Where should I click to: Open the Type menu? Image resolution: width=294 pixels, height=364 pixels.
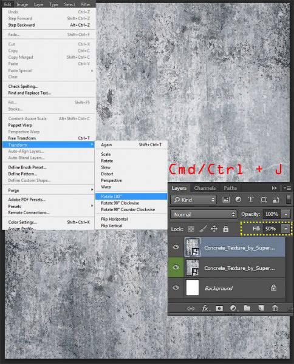(x=53, y=4)
